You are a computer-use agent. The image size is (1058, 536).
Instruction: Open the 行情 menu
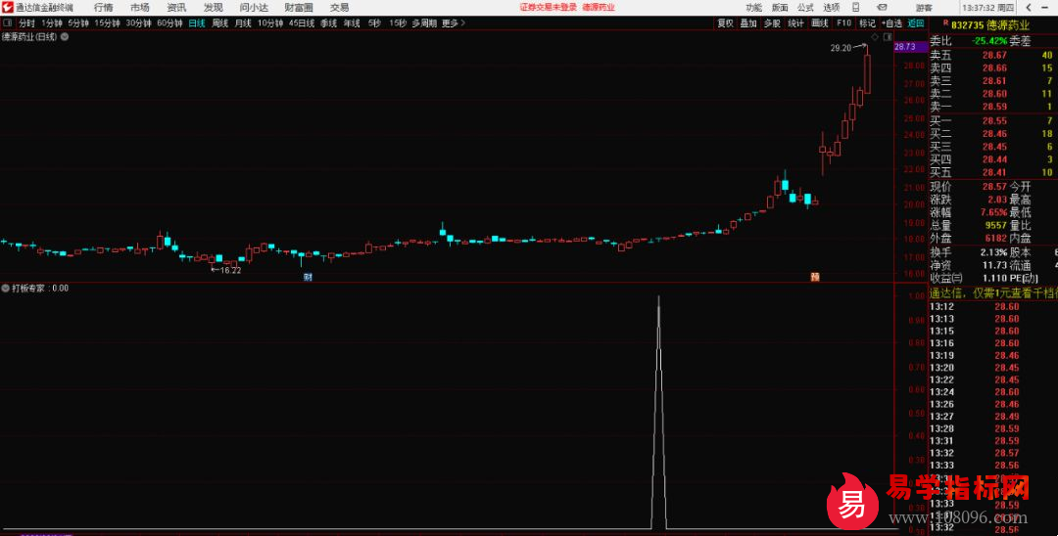pos(103,7)
